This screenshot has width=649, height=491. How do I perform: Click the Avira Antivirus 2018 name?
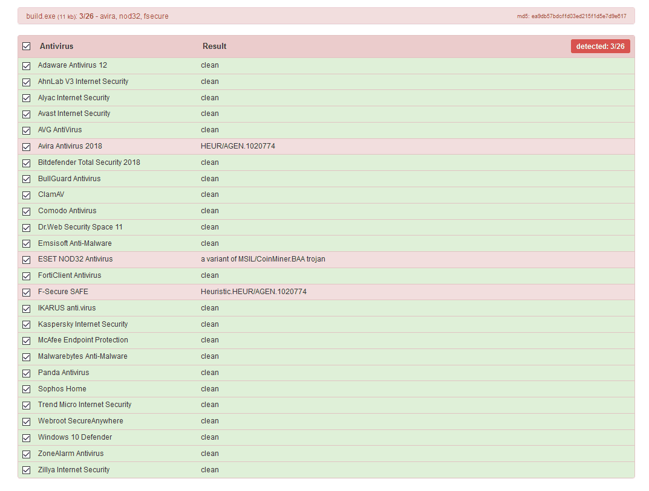(x=70, y=146)
